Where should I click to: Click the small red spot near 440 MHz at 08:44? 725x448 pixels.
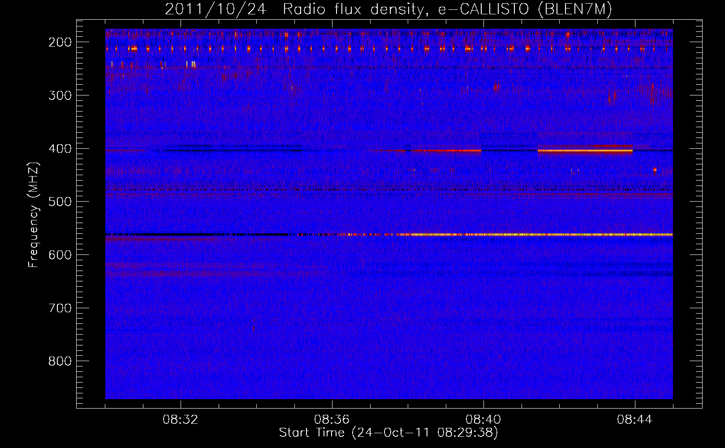(x=655, y=169)
